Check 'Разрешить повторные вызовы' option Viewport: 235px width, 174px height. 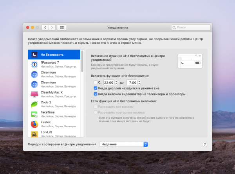pyautogui.click(x=95, y=112)
